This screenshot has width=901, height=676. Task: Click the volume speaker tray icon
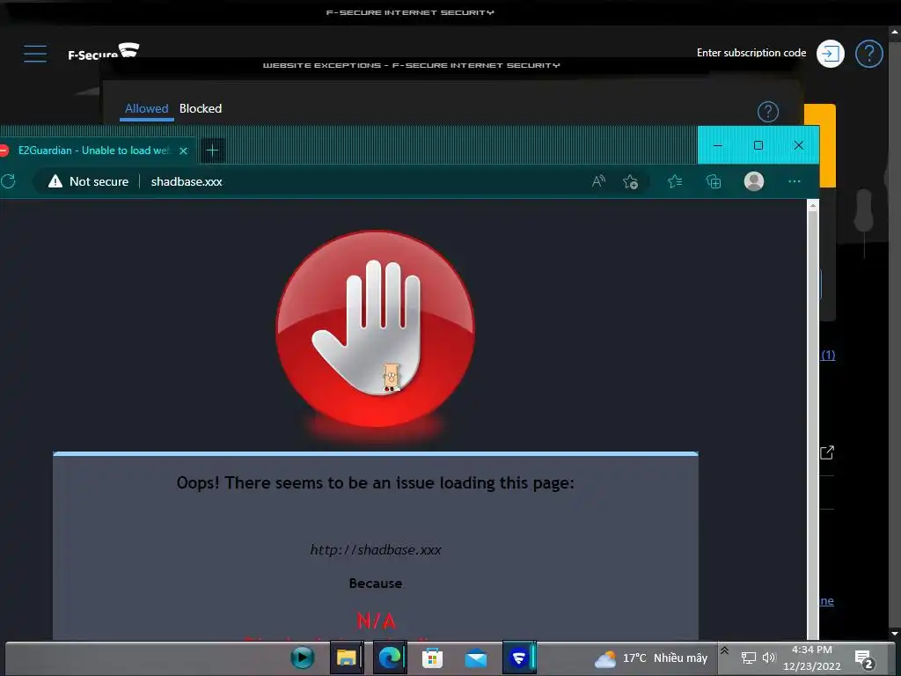click(769, 658)
